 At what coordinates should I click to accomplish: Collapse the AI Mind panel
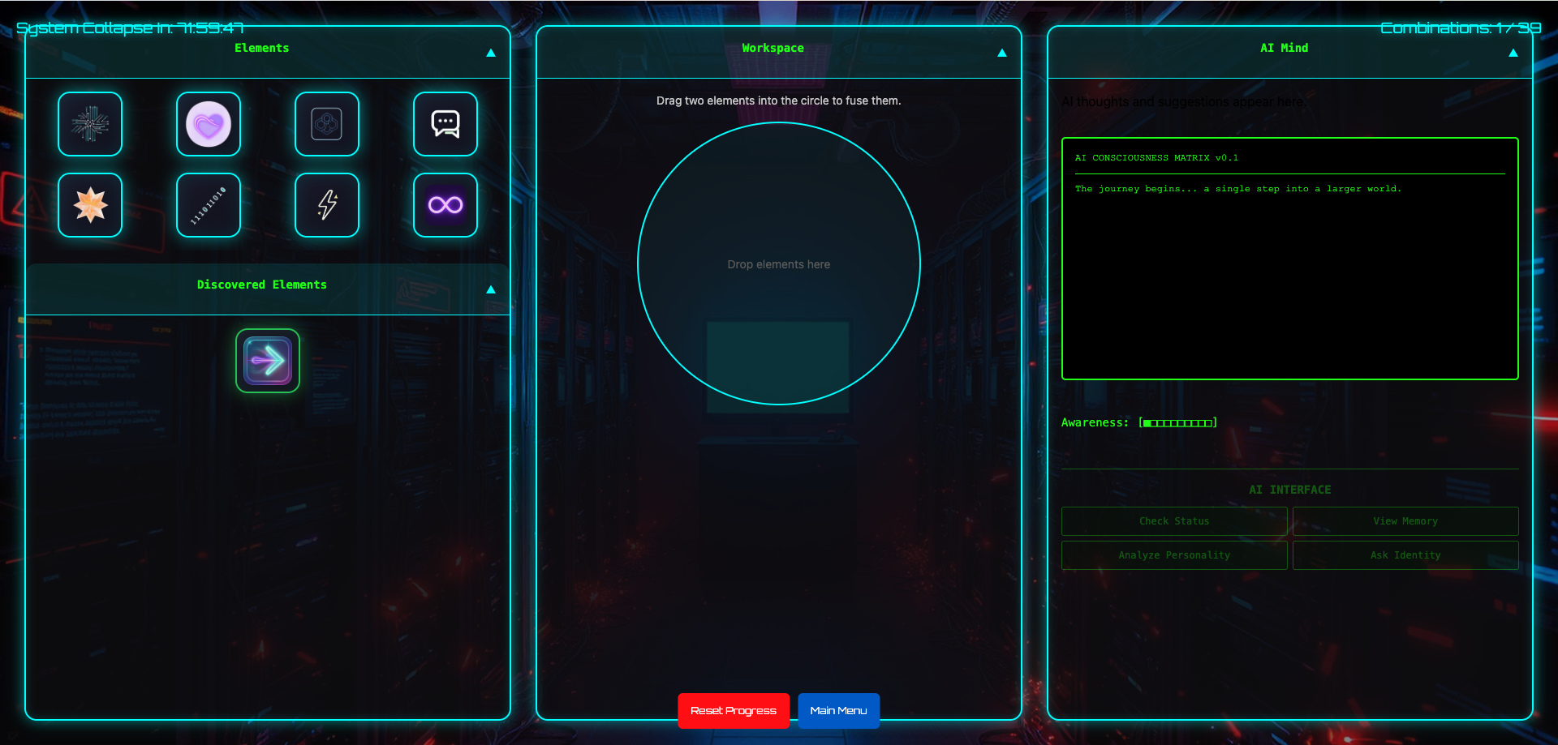tap(1513, 53)
